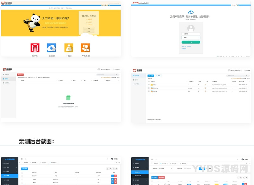
Task: Click the red delete button above recycle list
Action: pyautogui.click(x=21, y=75)
